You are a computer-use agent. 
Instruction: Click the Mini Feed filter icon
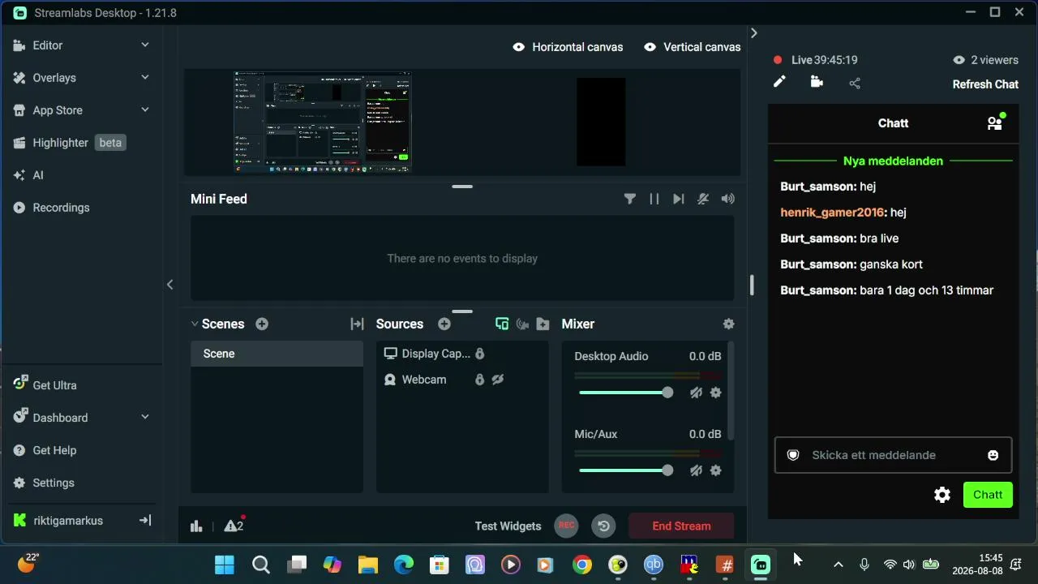tap(630, 199)
